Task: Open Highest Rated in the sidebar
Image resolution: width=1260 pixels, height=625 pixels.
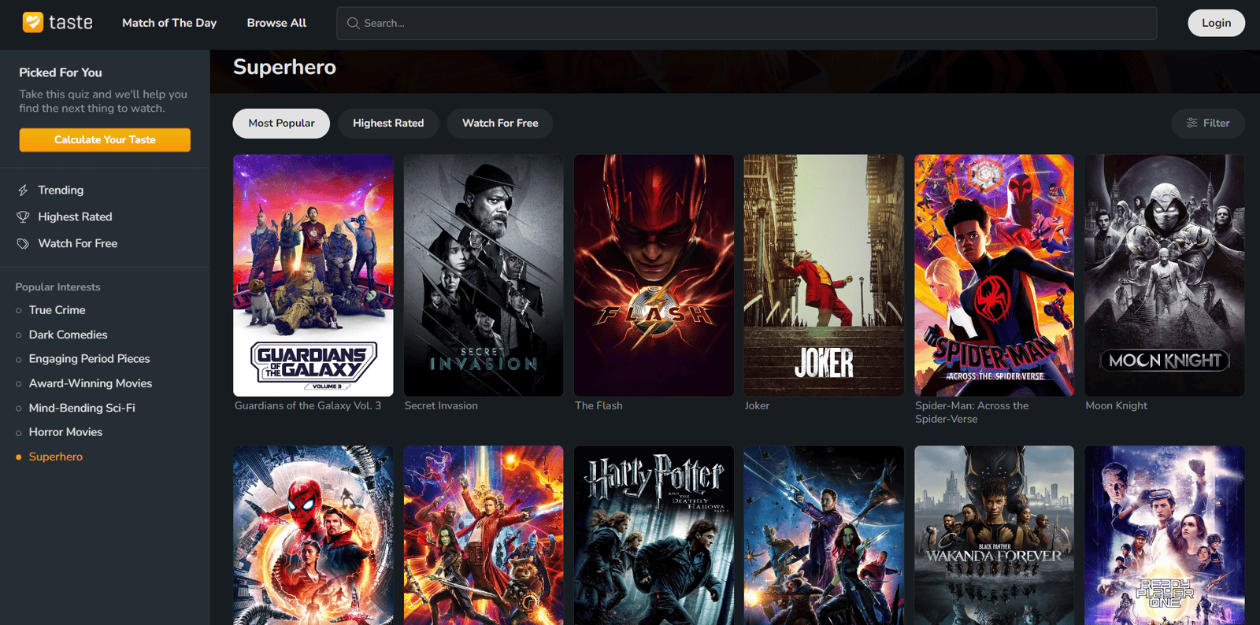Action: click(x=75, y=217)
